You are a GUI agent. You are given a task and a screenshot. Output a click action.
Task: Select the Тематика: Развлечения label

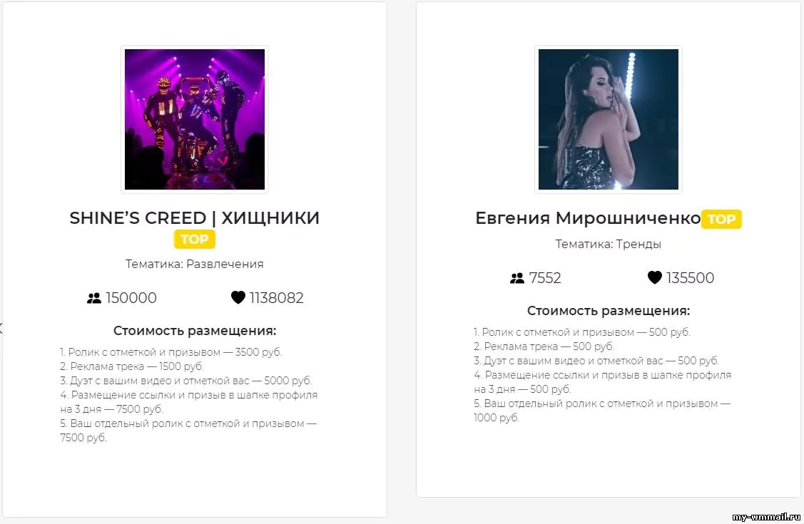[194, 264]
